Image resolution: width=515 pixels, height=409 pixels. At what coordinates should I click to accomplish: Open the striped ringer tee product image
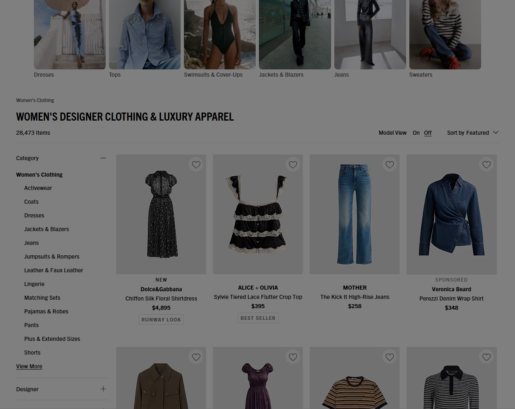coord(355,378)
